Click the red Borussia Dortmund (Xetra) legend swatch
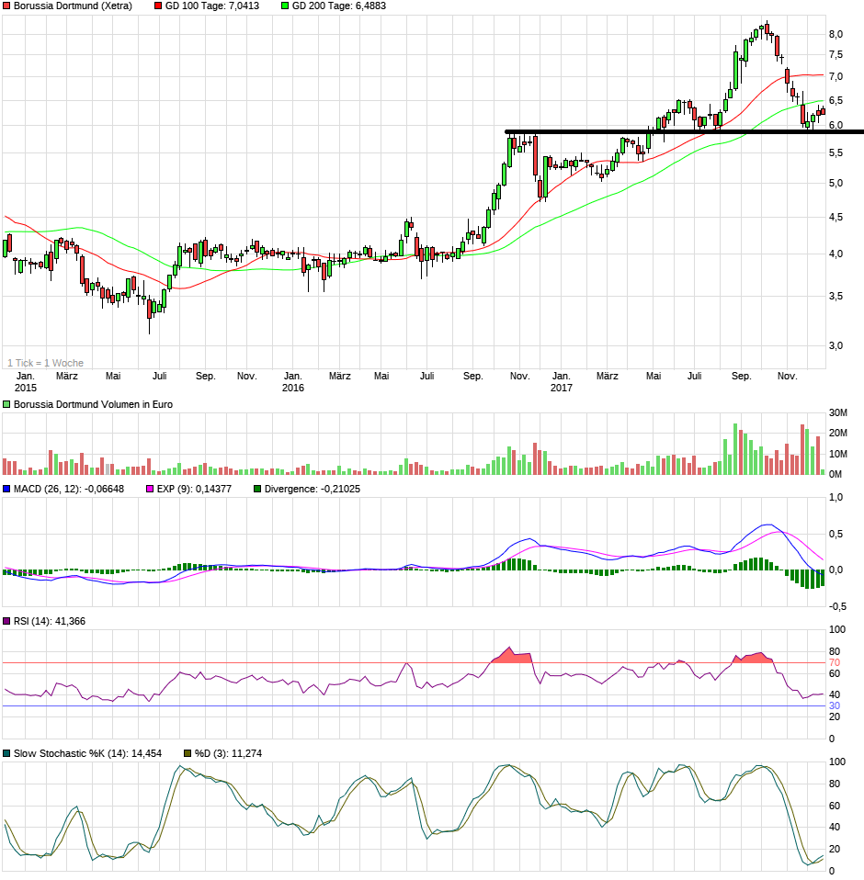Image resolution: width=864 pixels, height=880 pixels. (6, 6)
